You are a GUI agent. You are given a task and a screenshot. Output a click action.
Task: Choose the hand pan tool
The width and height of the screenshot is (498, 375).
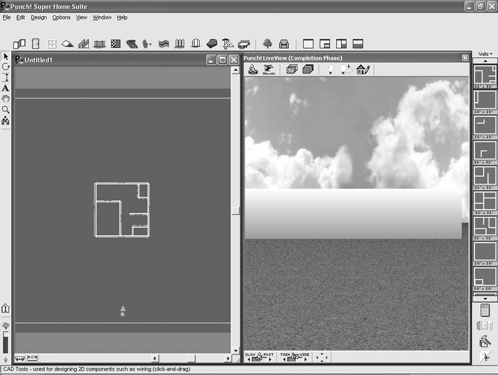click(x=6, y=99)
